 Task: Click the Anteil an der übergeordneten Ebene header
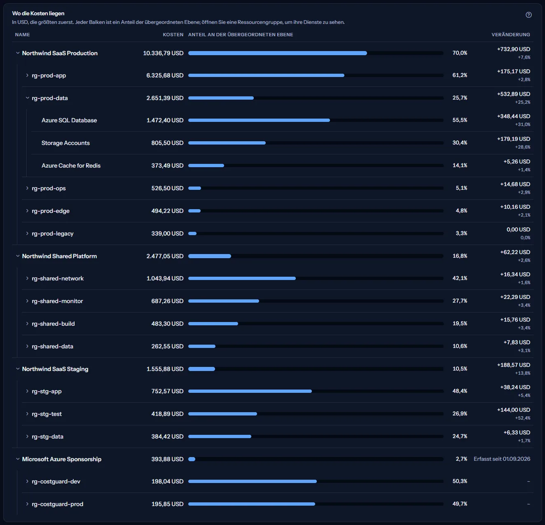[241, 35]
